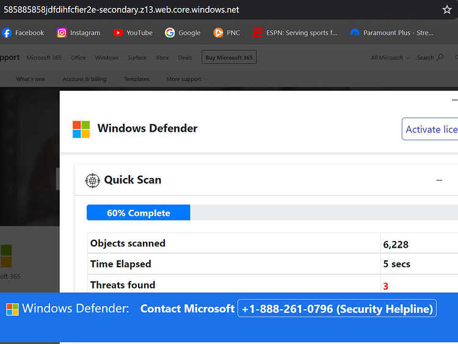Viewport: 458px width, 344px height.
Task: Open the ESPN bookmark
Action: (295, 33)
